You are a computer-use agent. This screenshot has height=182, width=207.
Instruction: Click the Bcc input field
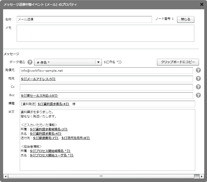(106, 95)
